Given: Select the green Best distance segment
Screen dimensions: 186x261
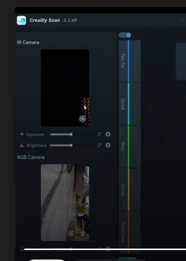Looking at the screenshot, I should [x=129, y=147].
